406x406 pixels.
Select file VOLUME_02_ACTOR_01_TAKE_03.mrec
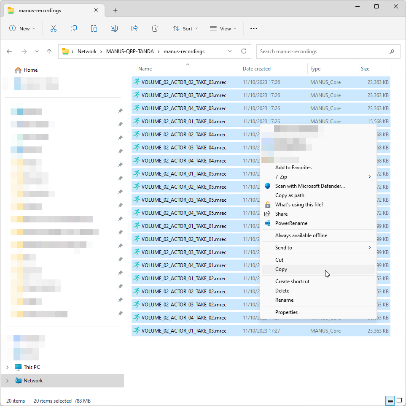tap(184, 331)
